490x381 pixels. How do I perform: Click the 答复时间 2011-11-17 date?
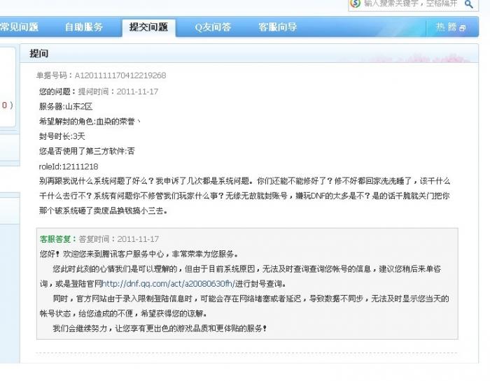pos(119,239)
